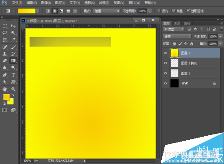
Task: Enable the 反向 (Reverse) checkbox
Action: [159, 11]
